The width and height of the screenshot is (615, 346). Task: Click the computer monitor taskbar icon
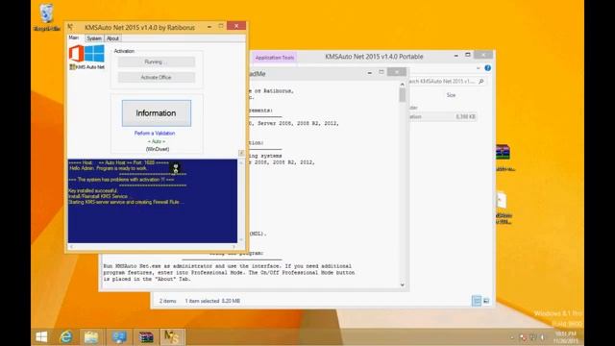coord(118,337)
